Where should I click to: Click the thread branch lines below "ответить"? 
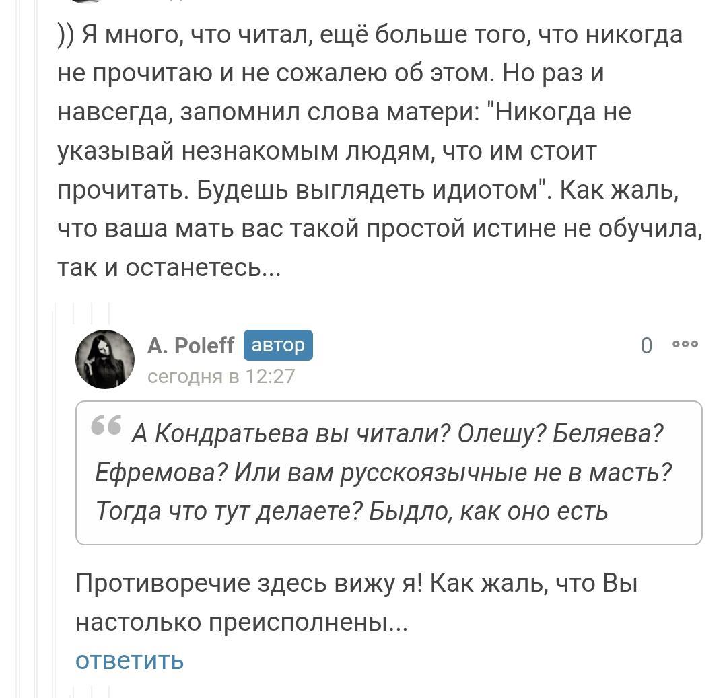pos(92,690)
